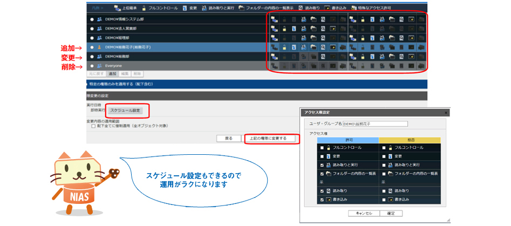Click the yellow 拒否 column header

point(410,140)
